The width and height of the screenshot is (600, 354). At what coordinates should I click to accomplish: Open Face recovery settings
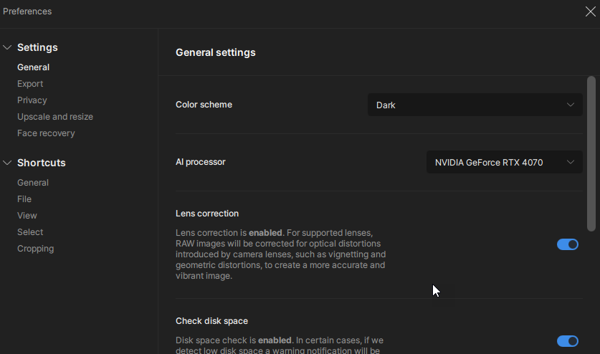(x=46, y=133)
